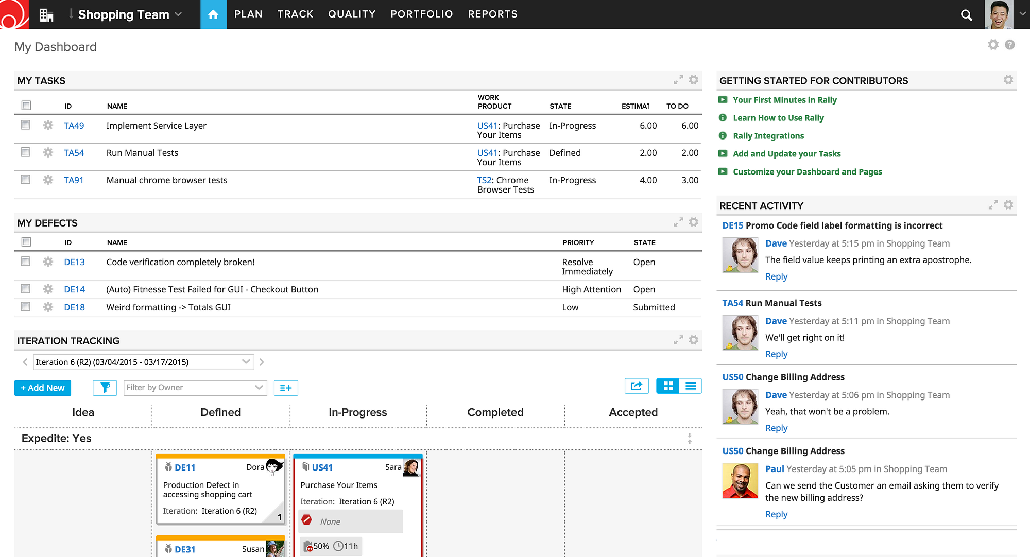Check the TA54 task checkbox
1030x557 pixels.
coord(25,152)
